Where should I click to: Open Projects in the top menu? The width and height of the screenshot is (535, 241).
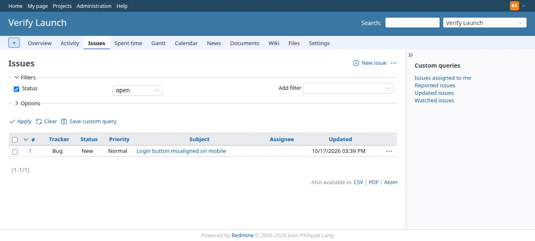point(62,6)
